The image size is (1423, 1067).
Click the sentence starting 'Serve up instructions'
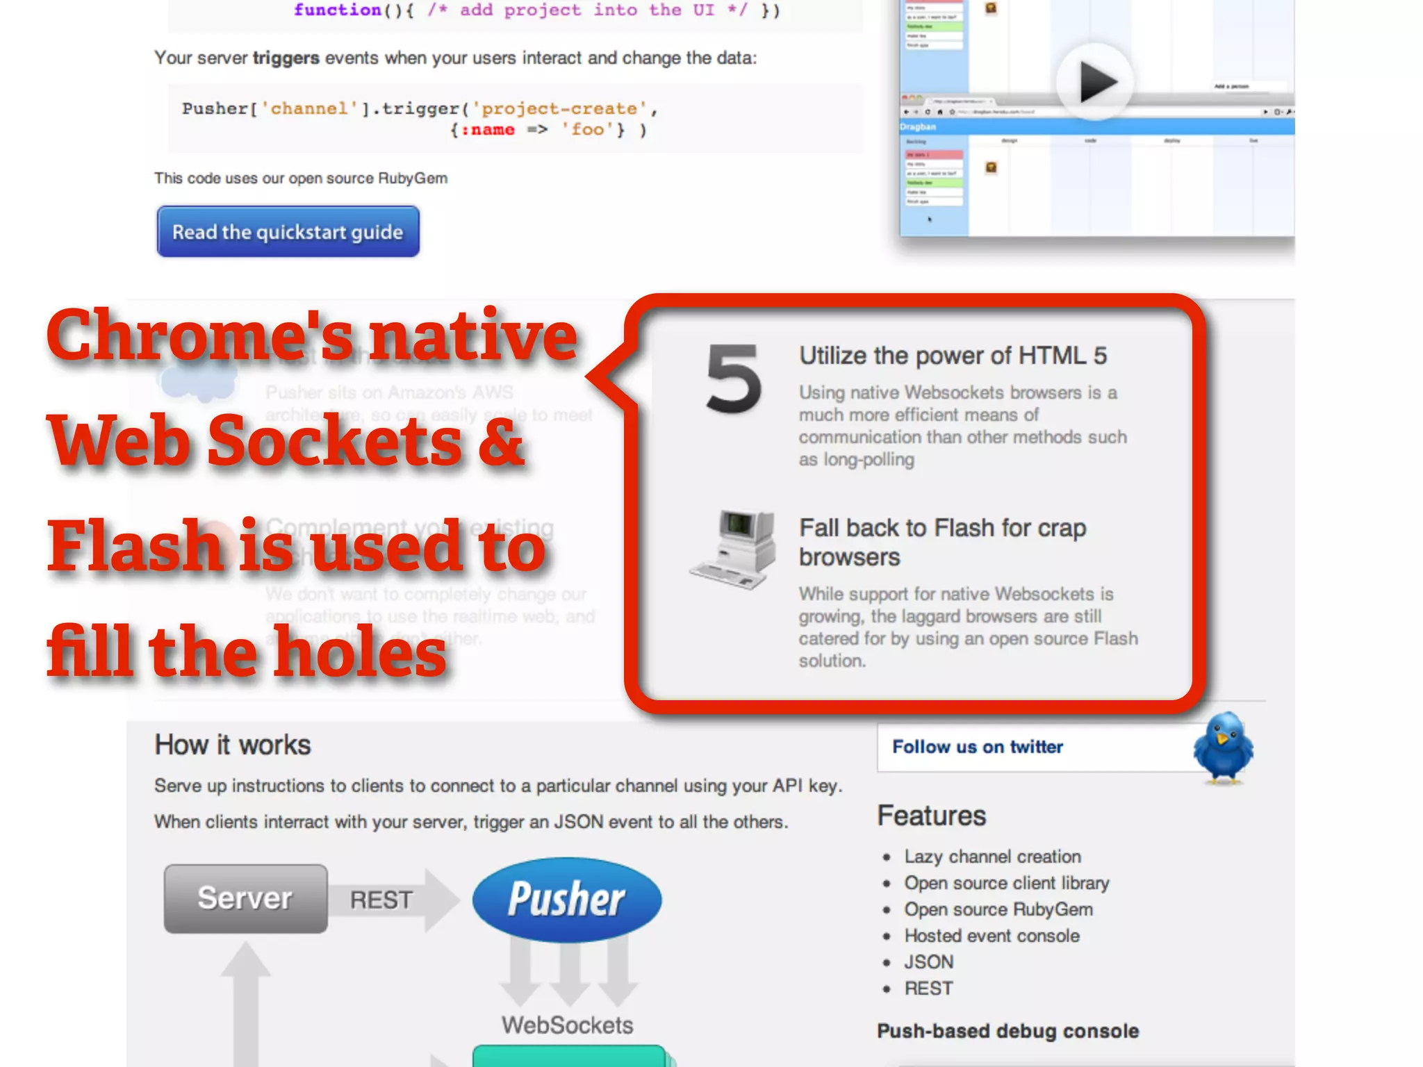coord(498,786)
